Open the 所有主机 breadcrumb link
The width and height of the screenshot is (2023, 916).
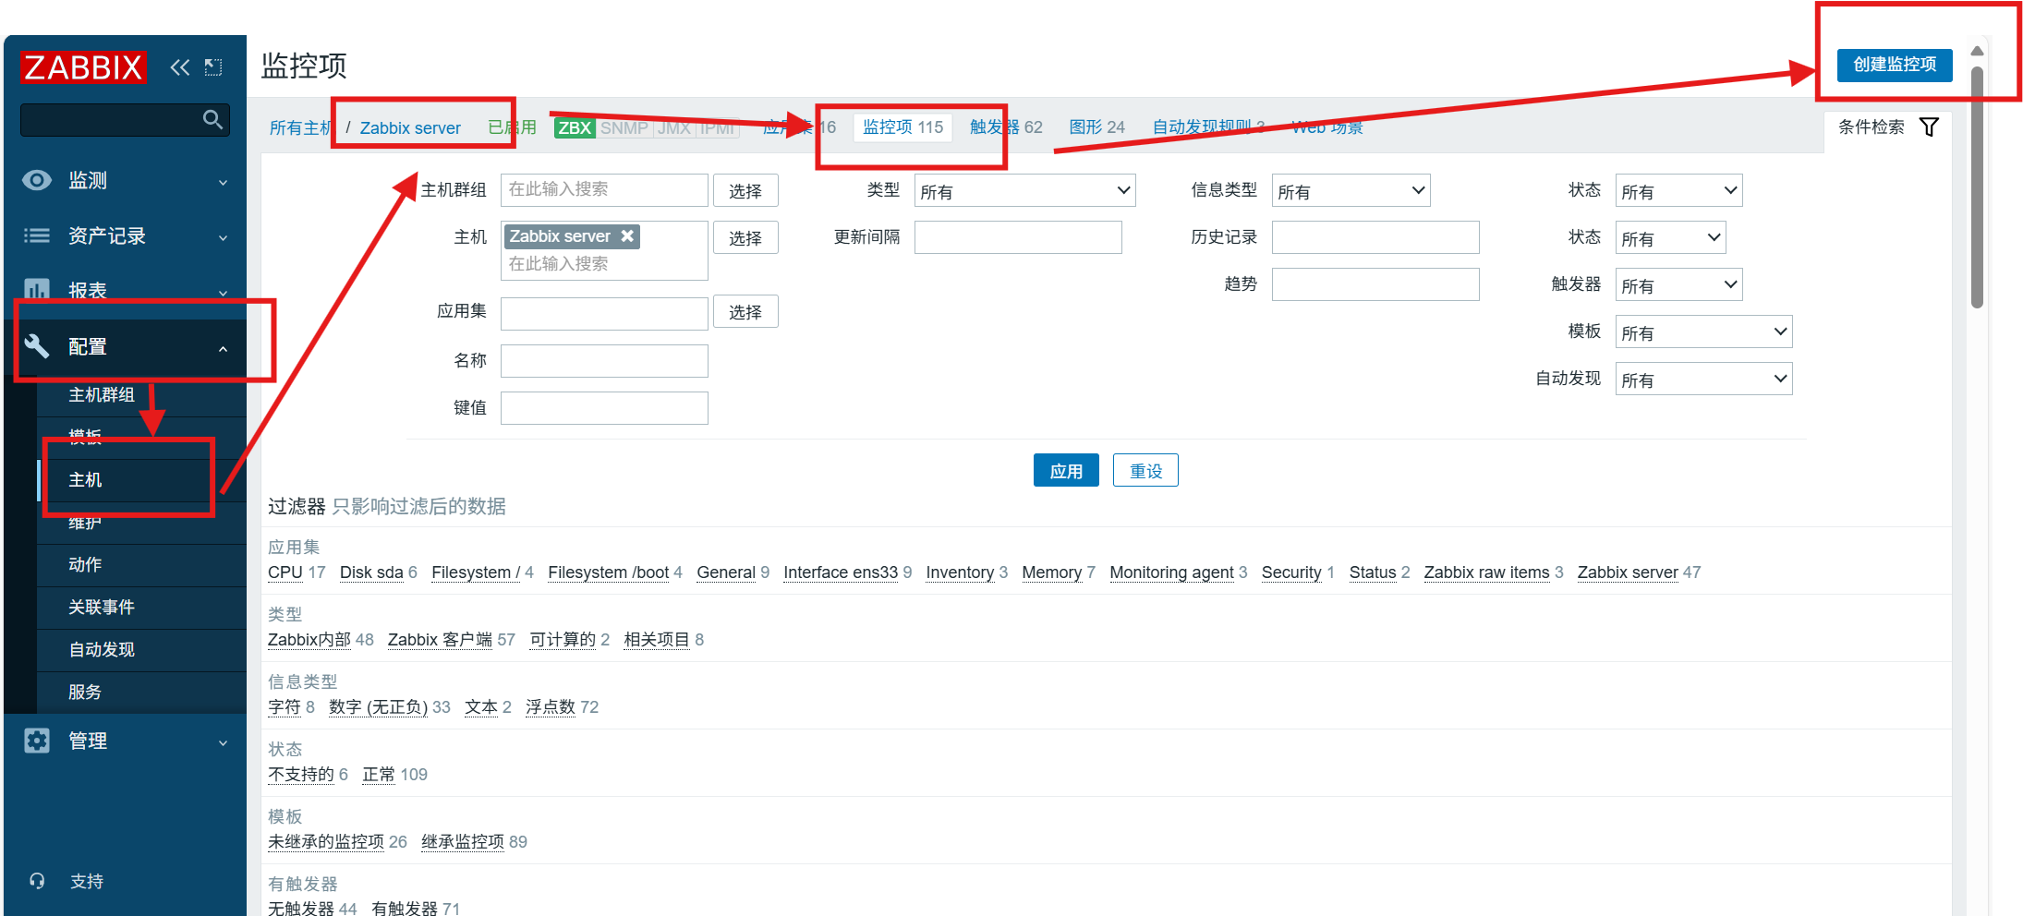pyautogui.click(x=300, y=127)
